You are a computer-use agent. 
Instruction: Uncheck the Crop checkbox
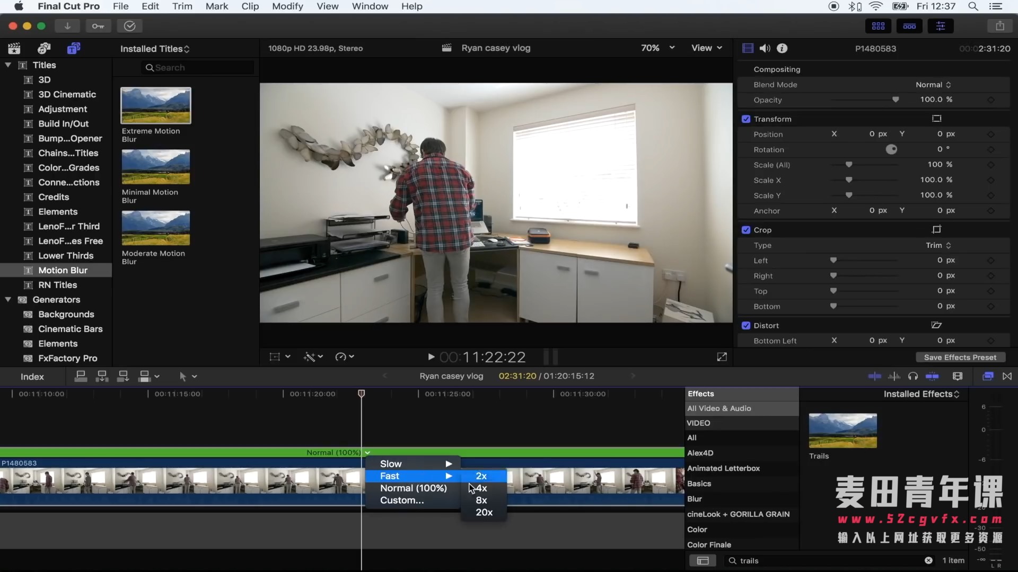tap(746, 230)
